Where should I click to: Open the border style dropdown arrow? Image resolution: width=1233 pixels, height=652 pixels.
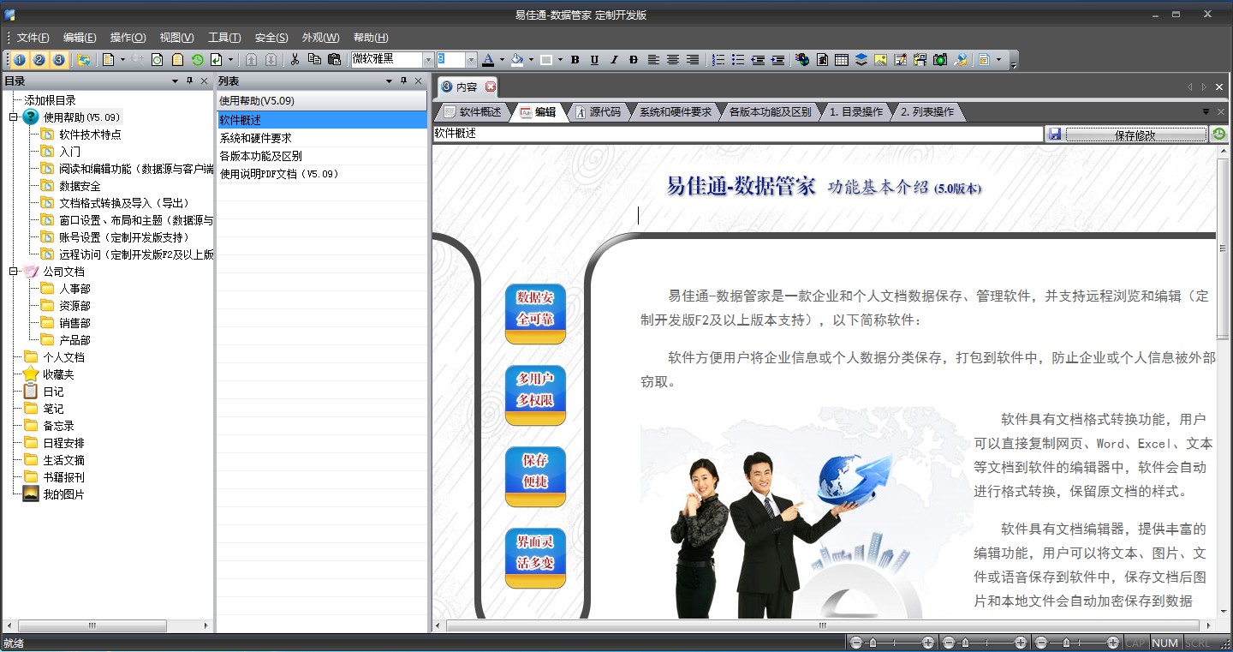(x=560, y=60)
